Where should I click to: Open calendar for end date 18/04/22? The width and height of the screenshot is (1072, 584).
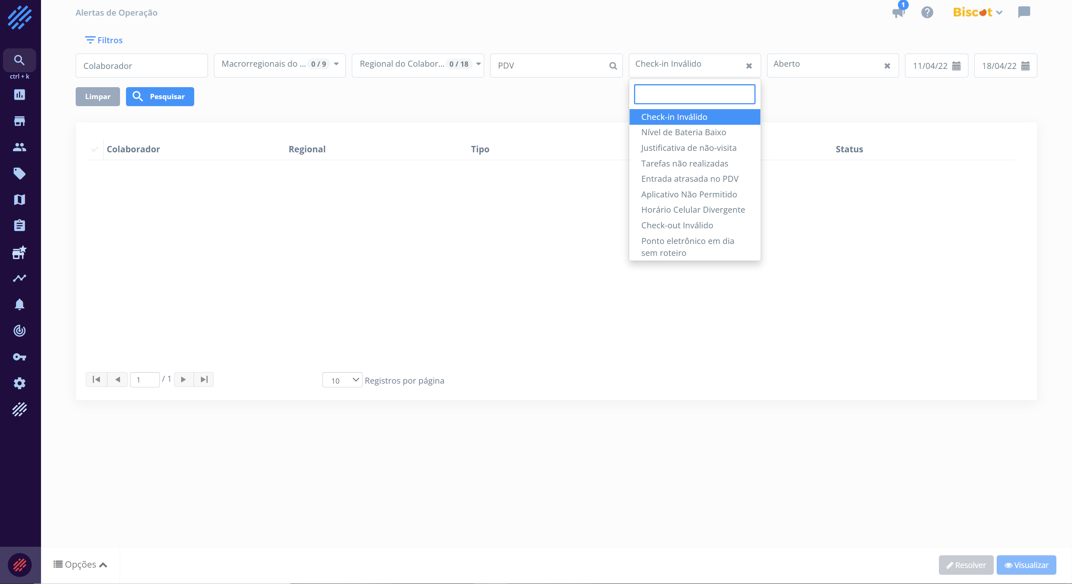(x=1025, y=66)
